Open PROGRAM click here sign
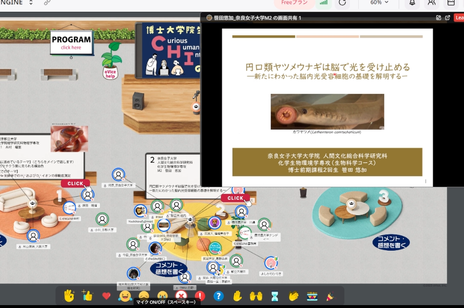This screenshot has height=308, width=464. (71, 42)
